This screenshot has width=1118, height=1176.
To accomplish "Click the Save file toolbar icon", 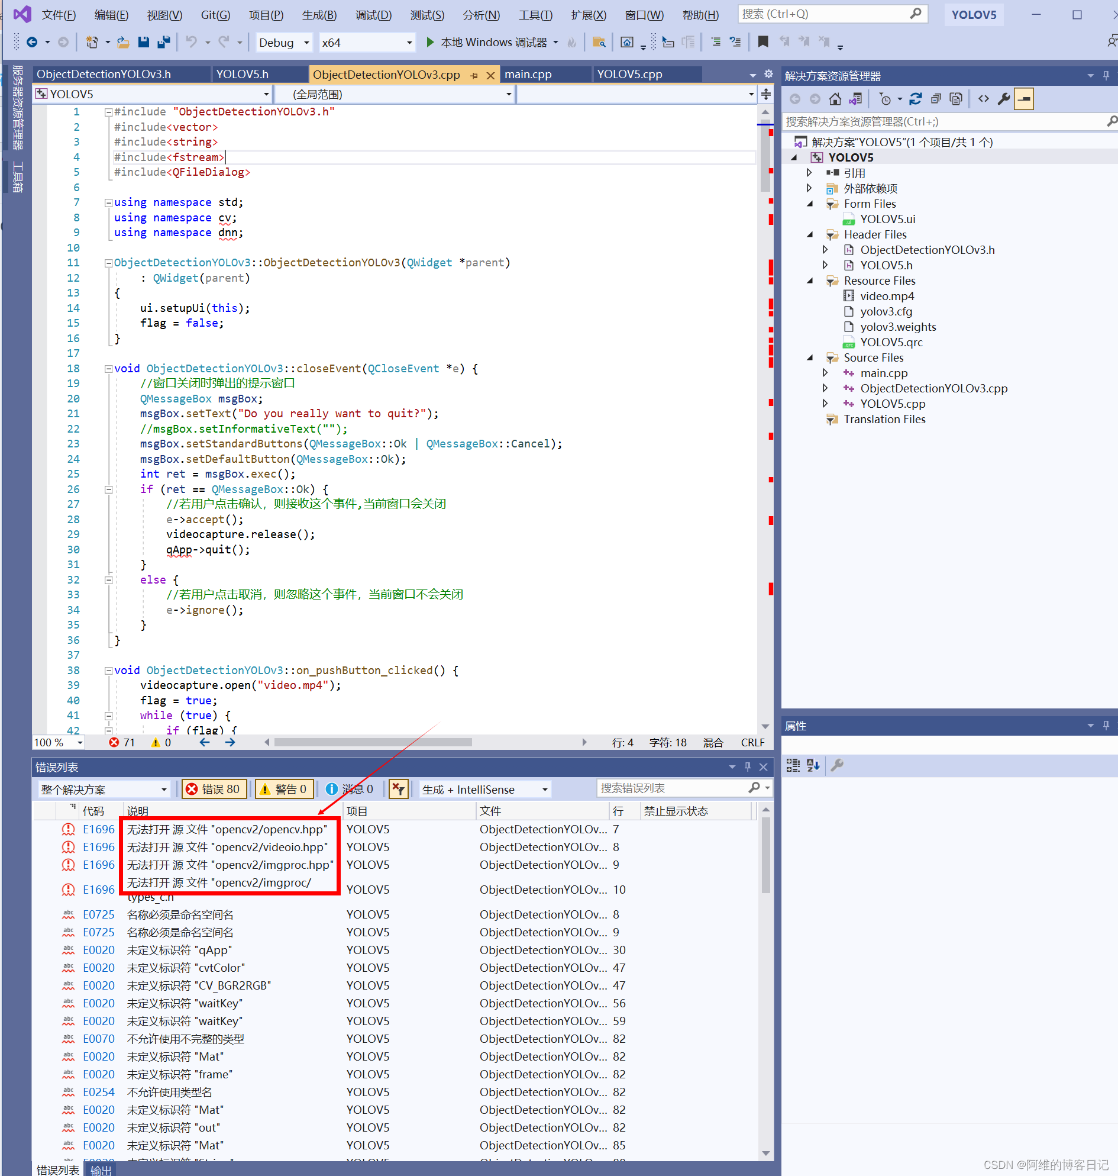I will coord(143,42).
